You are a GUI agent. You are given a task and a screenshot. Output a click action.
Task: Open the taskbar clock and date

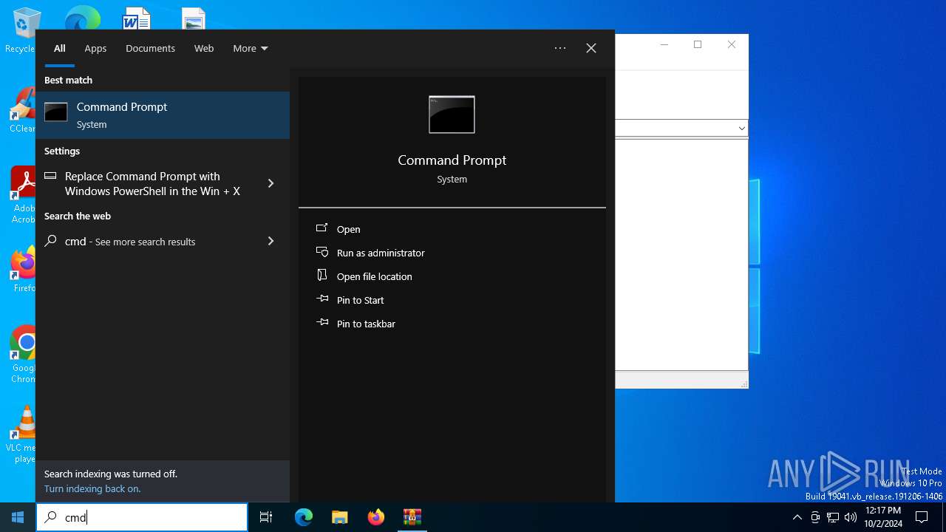pyautogui.click(x=883, y=517)
